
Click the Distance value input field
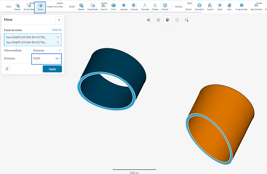pyautogui.click(x=43, y=58)
